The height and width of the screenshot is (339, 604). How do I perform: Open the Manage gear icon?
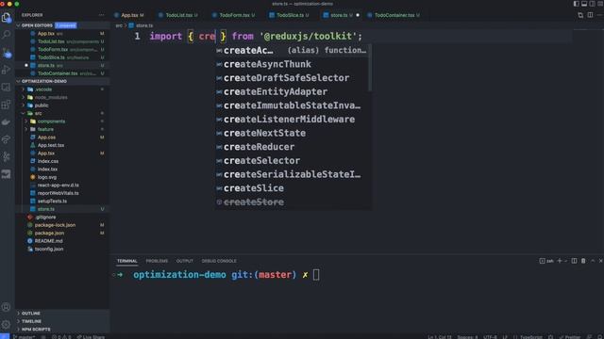[7, 324]
